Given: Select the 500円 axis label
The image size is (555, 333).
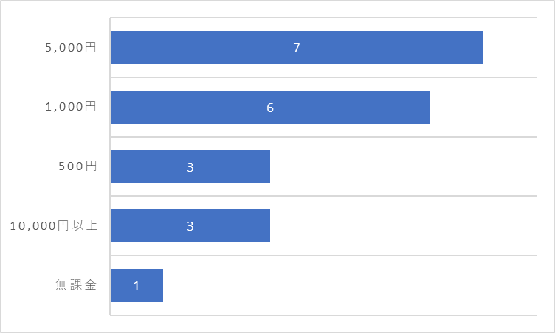Looking at the screenshot, I should 77,166.
